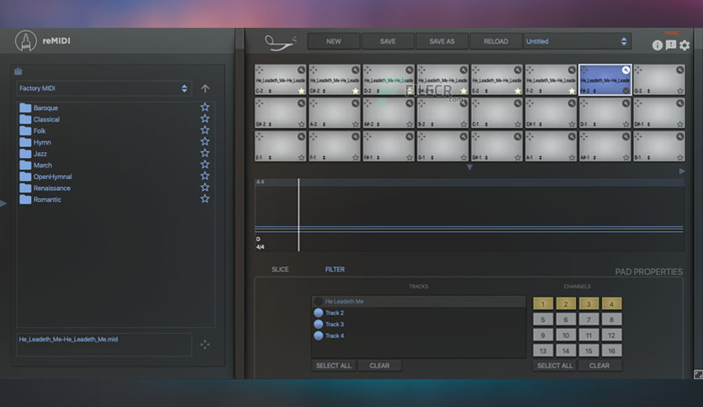Click the RELOAD button

tap(496, 41)
